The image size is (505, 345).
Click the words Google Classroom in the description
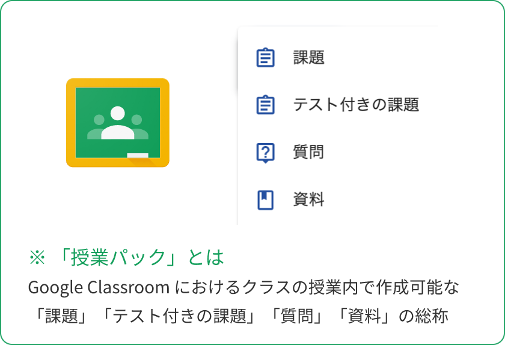99,287
